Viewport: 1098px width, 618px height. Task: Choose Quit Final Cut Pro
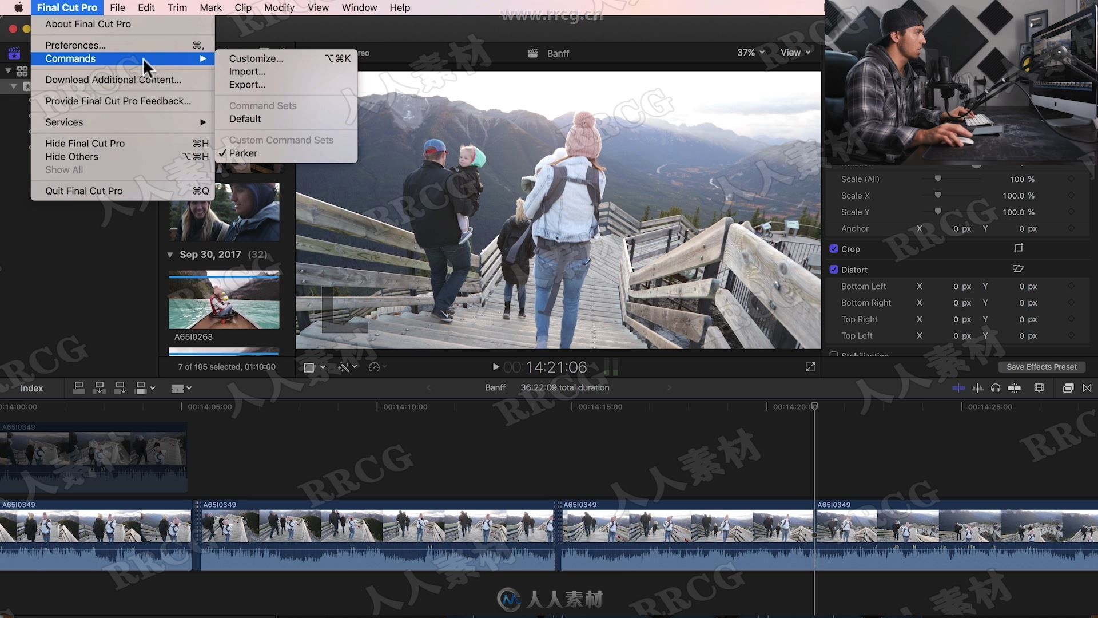(x=123, y=191)
